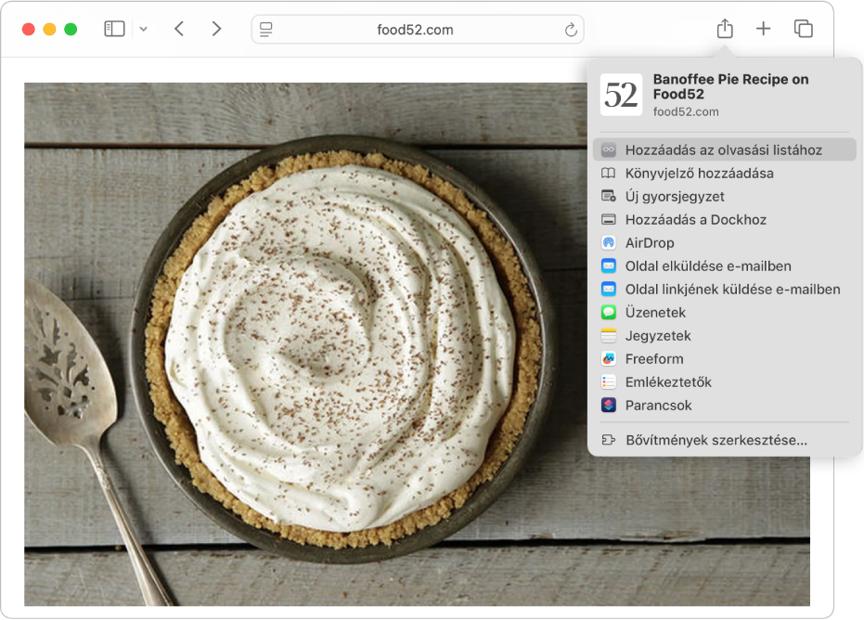Click the Share toolbar button
Image resolution: width=864 pixels, height=620 pixels.
coord(725,29)
